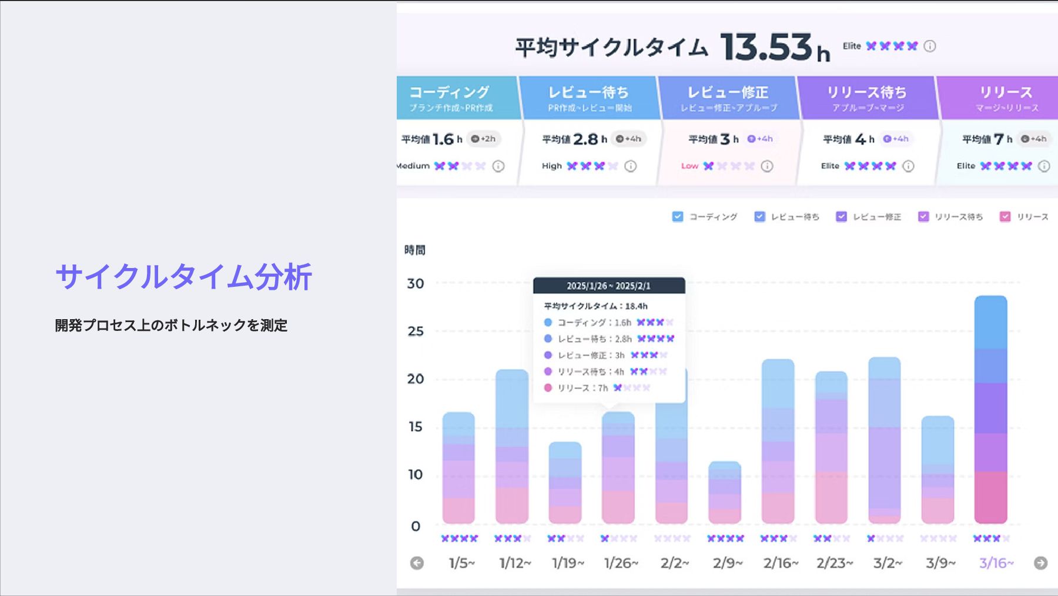Click the 3/16~ axis date label
Screen dimensions: 1058x596
996,563
